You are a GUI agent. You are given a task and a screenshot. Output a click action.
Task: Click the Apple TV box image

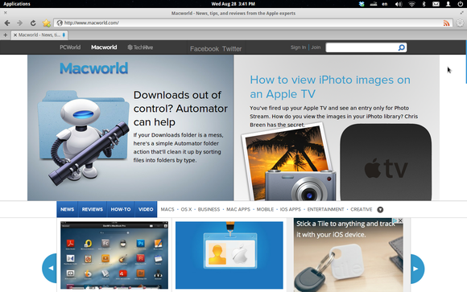[386, 162]
